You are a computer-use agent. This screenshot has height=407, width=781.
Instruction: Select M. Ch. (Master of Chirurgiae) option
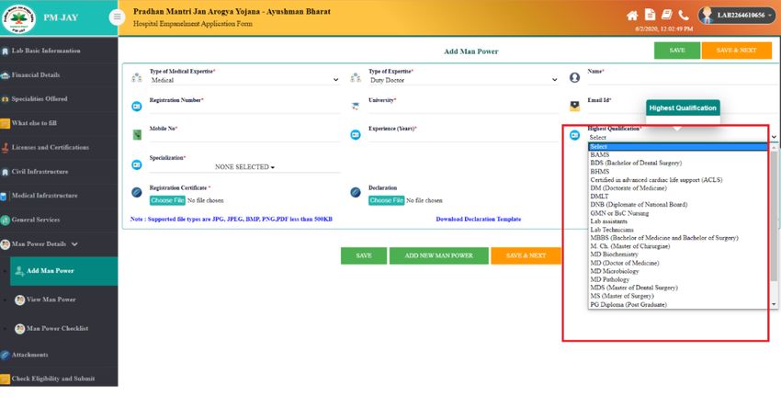(x=679, y=246)
